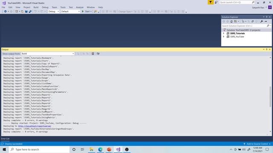Click the New Project toolbar icon

pos(17,11)
